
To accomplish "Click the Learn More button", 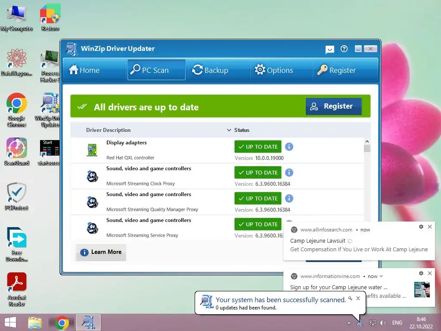I will 101,252.
